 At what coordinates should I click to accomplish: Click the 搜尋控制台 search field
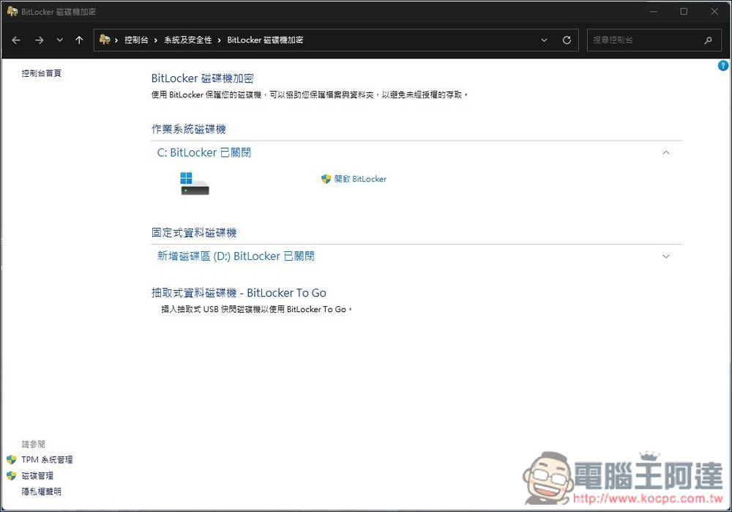[x=644, y=40]
